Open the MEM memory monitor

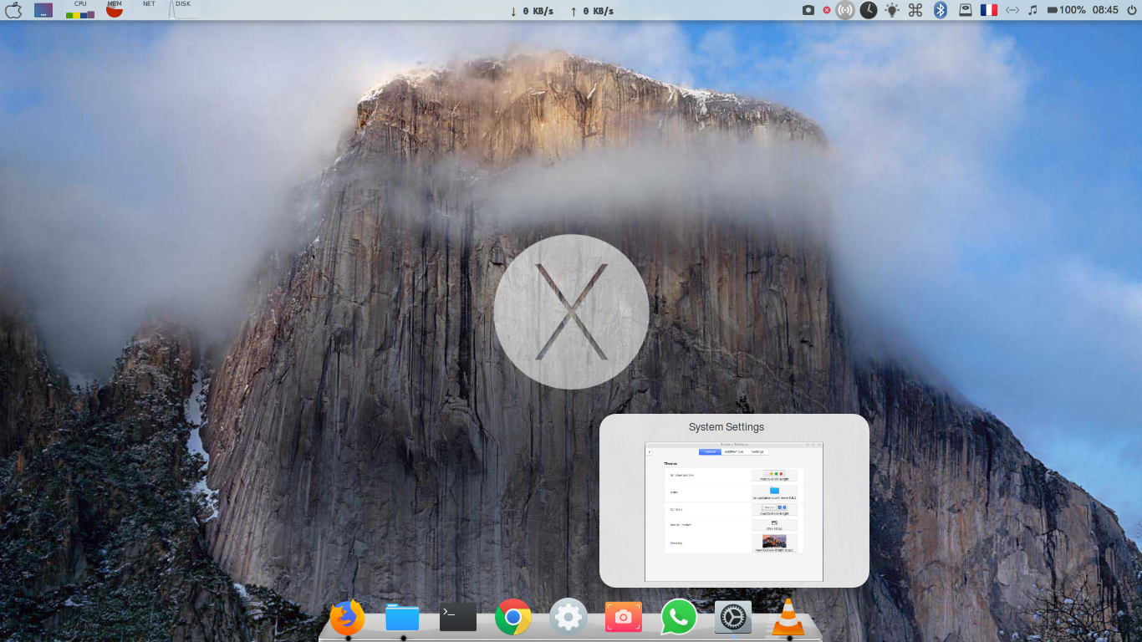[115, 10]
